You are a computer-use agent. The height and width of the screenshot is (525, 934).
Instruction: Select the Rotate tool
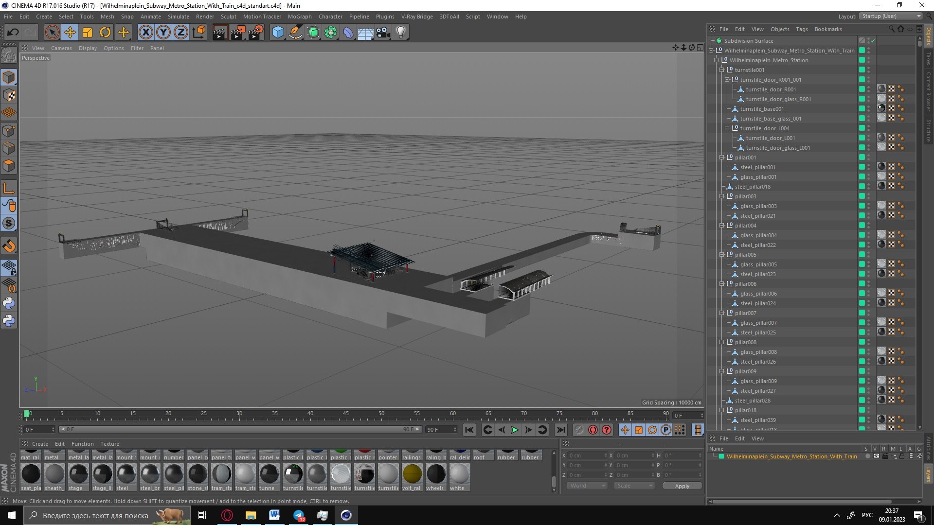(105, 33)
